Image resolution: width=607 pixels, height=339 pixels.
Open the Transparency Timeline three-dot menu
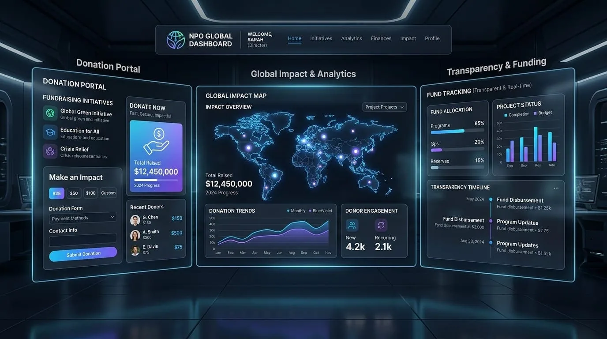click(x=556, y=188)
